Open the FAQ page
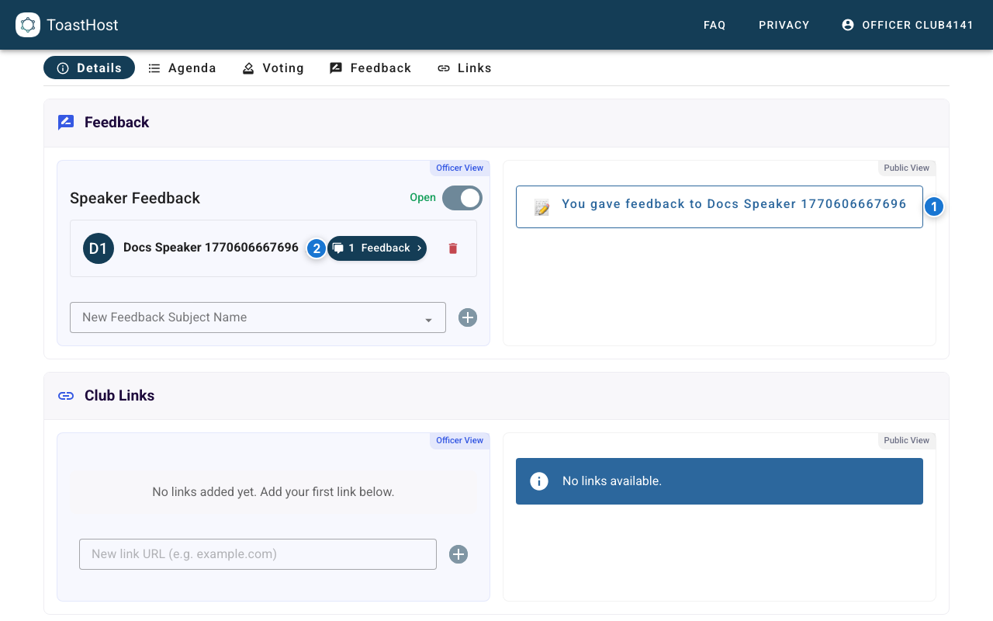 pyautogui.click(x=714, y=25)
